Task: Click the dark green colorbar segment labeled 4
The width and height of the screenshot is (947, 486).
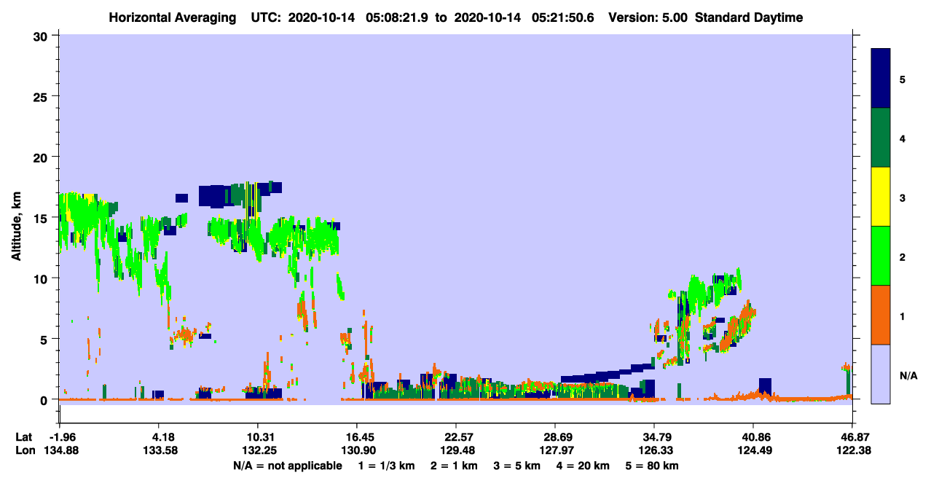Action: pos(881,138)
